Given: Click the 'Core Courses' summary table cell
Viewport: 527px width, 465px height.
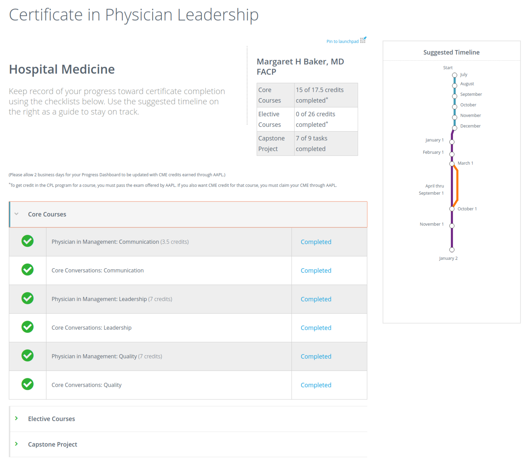Looking at the screenshot, I should [276, 95].
